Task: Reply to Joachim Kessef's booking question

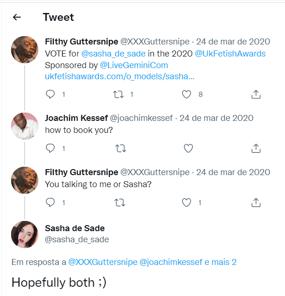Action: pyautogui.click(x=51, y=149)
